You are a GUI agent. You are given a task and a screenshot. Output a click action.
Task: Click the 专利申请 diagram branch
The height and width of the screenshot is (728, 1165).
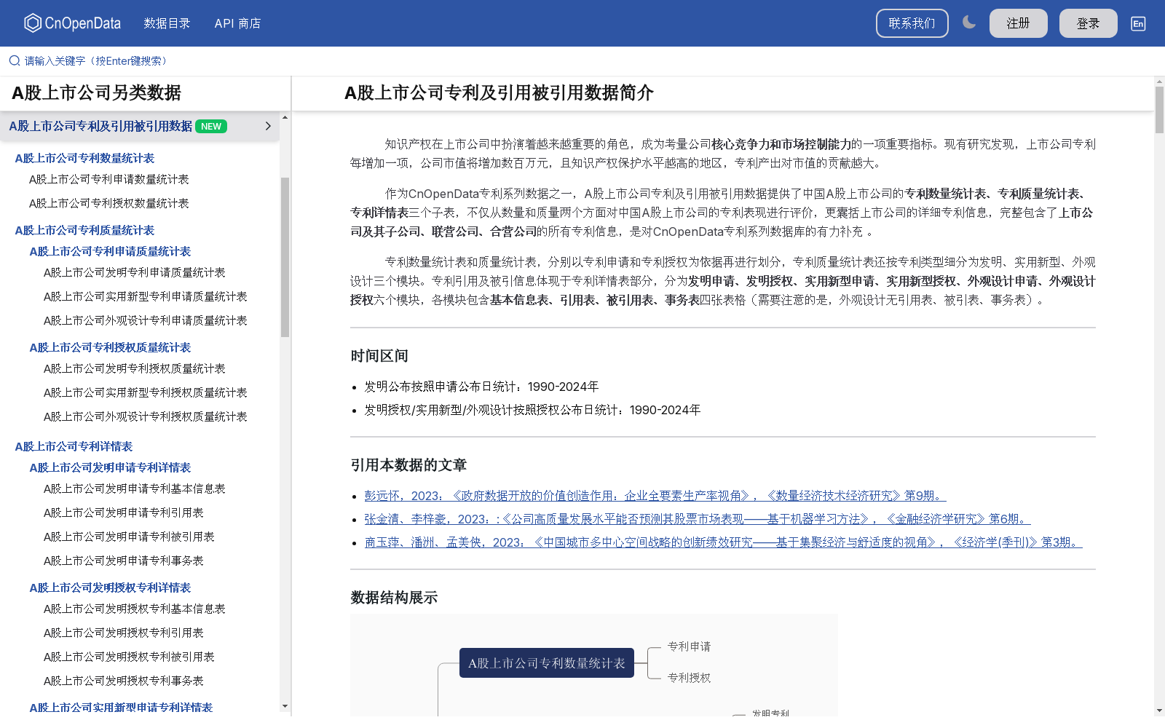pyautogui.click(x=689, y=646)
